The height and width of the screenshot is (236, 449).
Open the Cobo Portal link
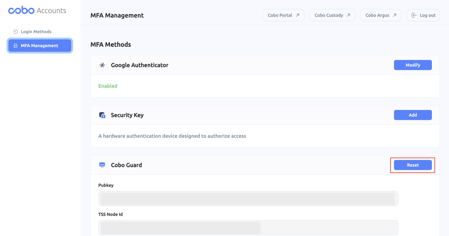point(283,15)
